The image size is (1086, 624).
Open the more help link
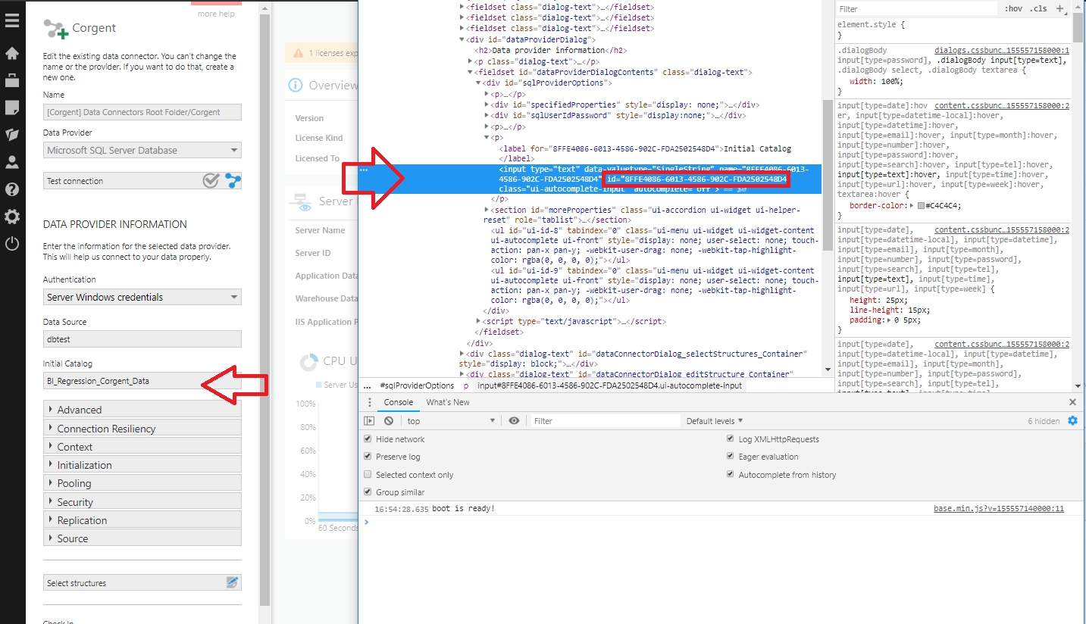(216, 14)
